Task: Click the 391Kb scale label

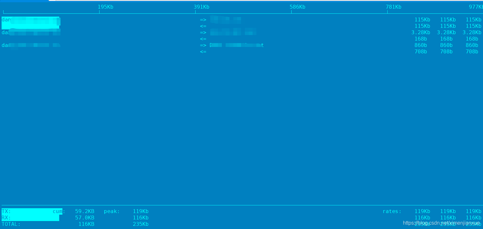Action: tap(202, 7)
